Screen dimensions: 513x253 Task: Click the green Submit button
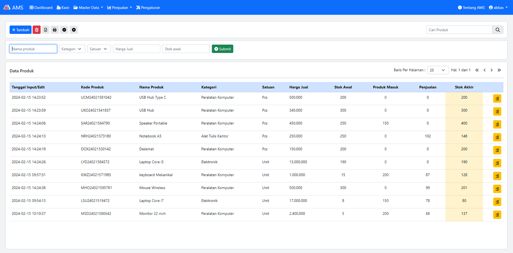click(x=223, y=49)
